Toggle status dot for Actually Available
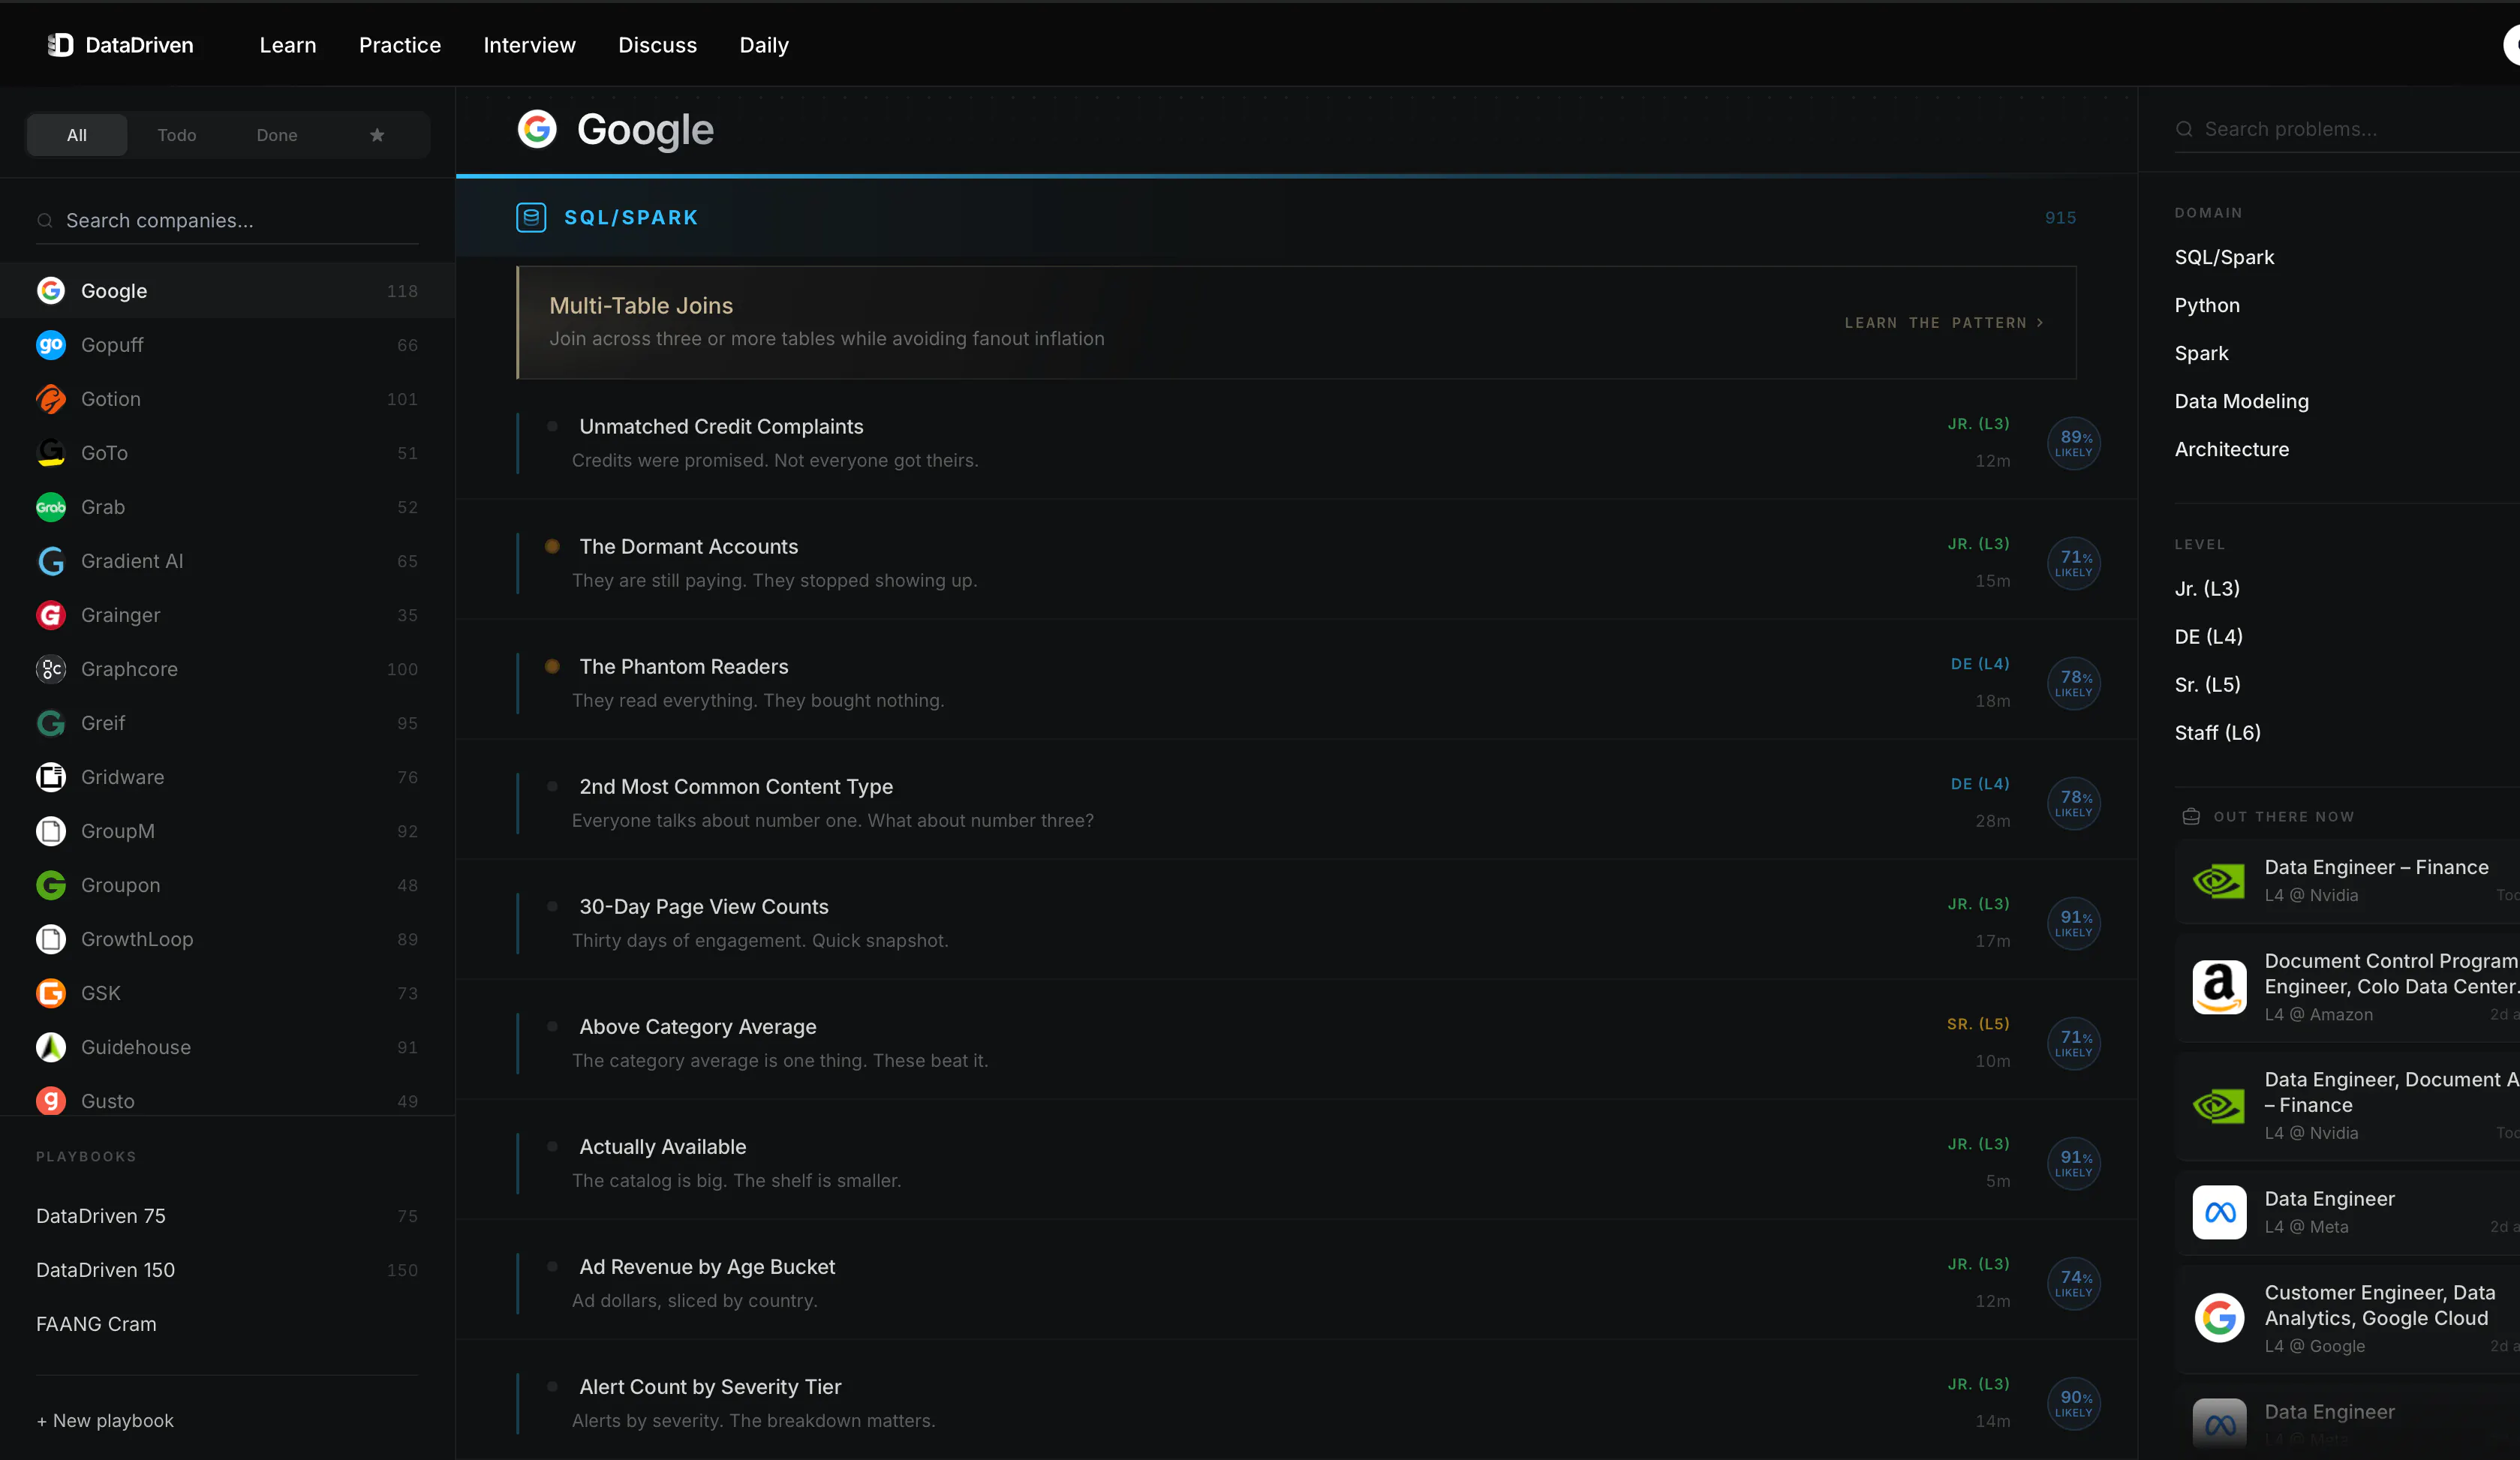Screen dimensions: 2520x1460 click(x=552, y=1147)
